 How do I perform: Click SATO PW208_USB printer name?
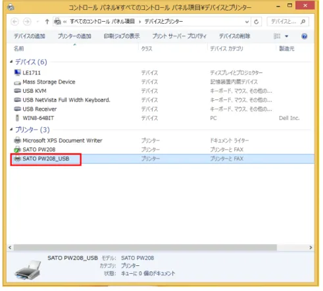pyautogui.click(x=46, y=159)
